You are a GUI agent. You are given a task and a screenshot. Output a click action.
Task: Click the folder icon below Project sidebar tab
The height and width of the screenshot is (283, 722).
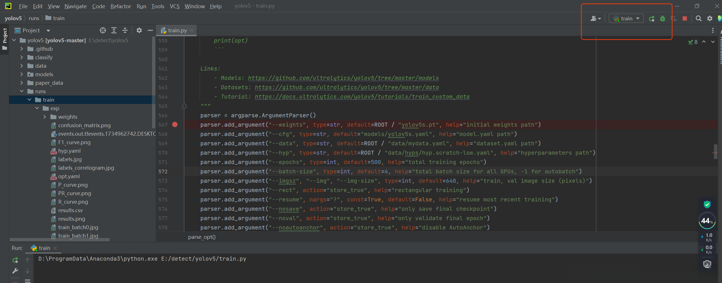5,48
